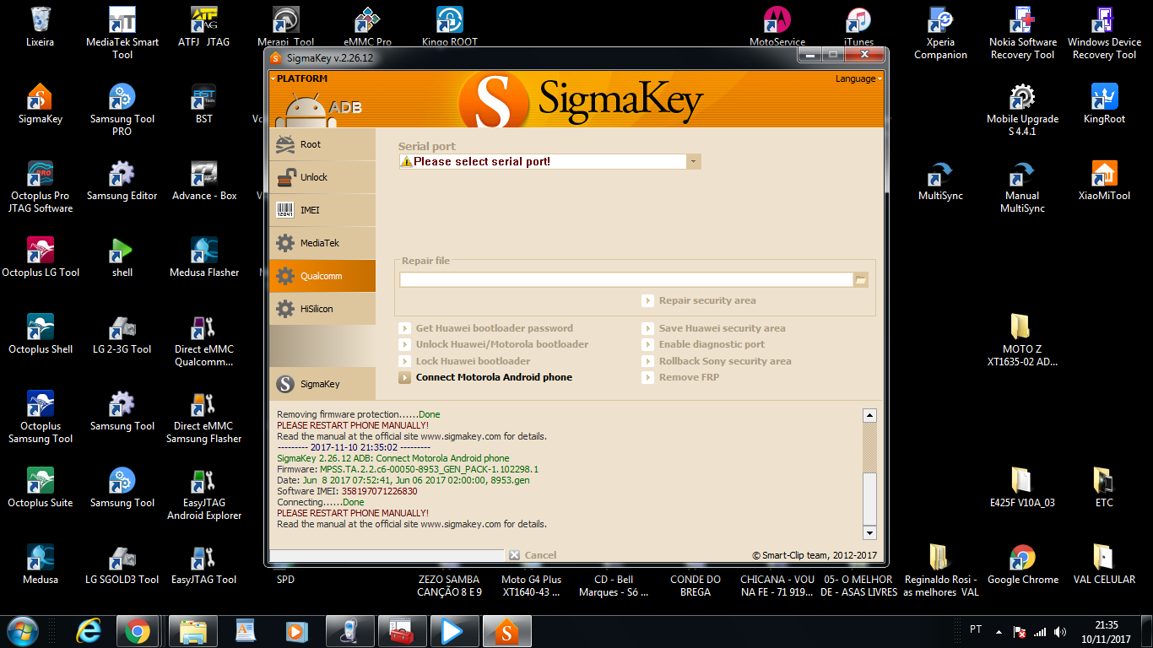The image size is (1153, 648).
Task: Click Lock Huawei bootloader
Action: (465, 361)
